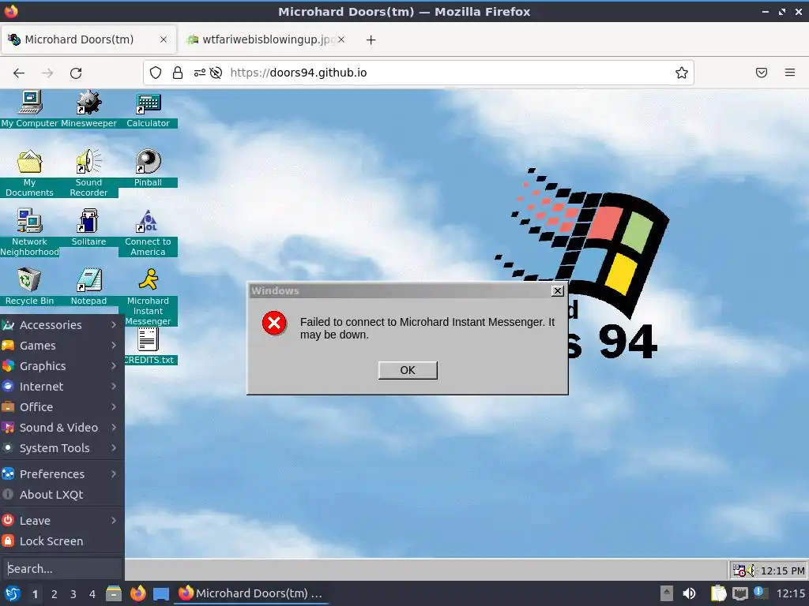Click the Doors 94 12:15 PM clock
The width and height of the screenshot is (809, 606).
(783, 570)
